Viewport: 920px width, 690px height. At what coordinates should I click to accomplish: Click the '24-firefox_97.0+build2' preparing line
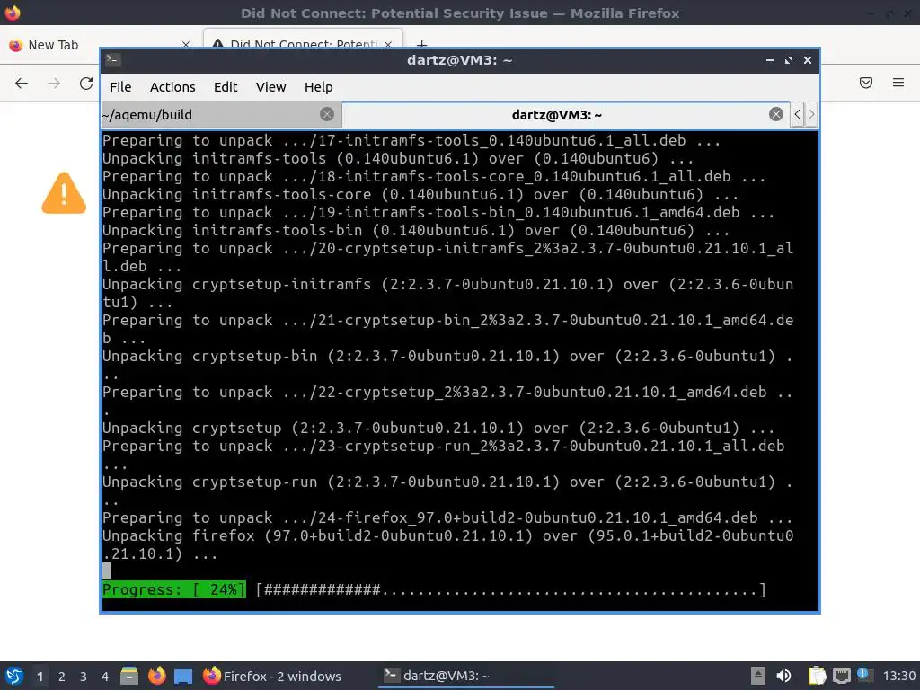pyautogui.click(x=447, y=517)
